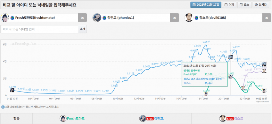Select the 어제 (yesterday) button
Viewport: 272px width, 124px height.
[x=229, y=5]
